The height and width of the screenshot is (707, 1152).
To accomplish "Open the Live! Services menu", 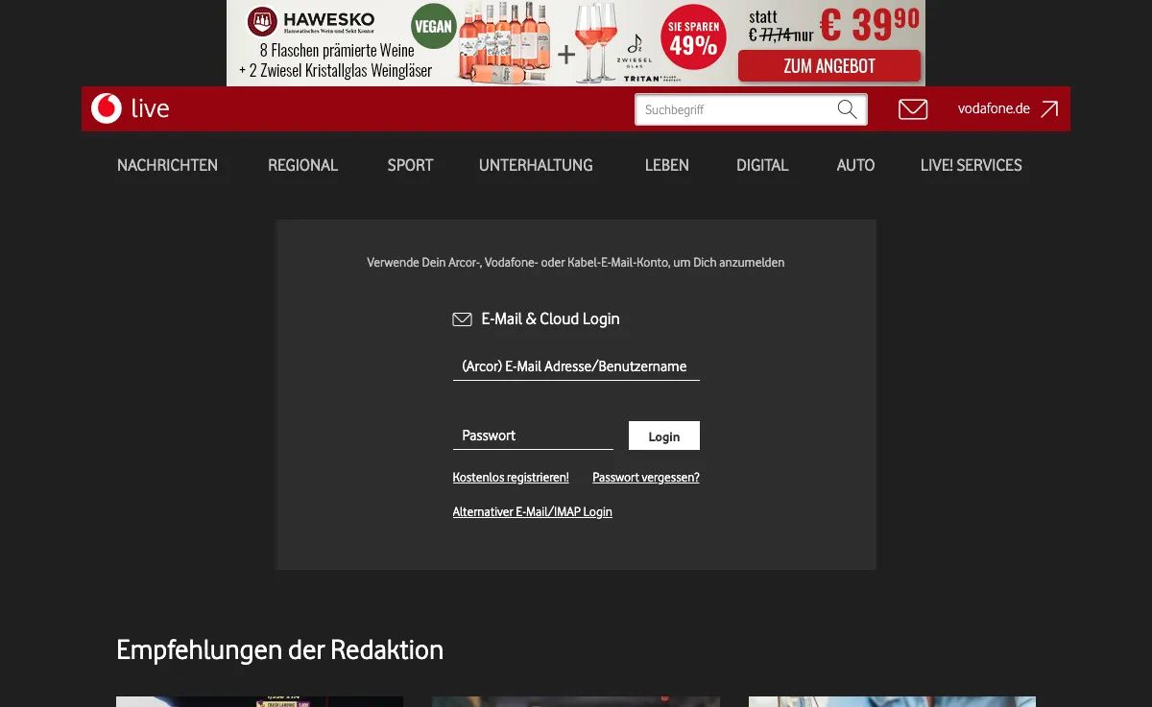I will click(x=971, y=165).
